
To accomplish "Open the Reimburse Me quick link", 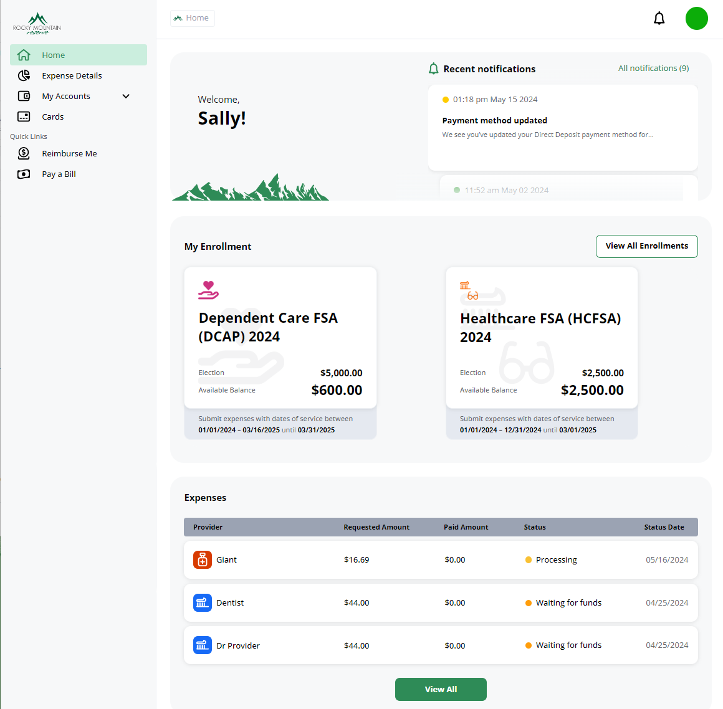I will pos(69,153).
